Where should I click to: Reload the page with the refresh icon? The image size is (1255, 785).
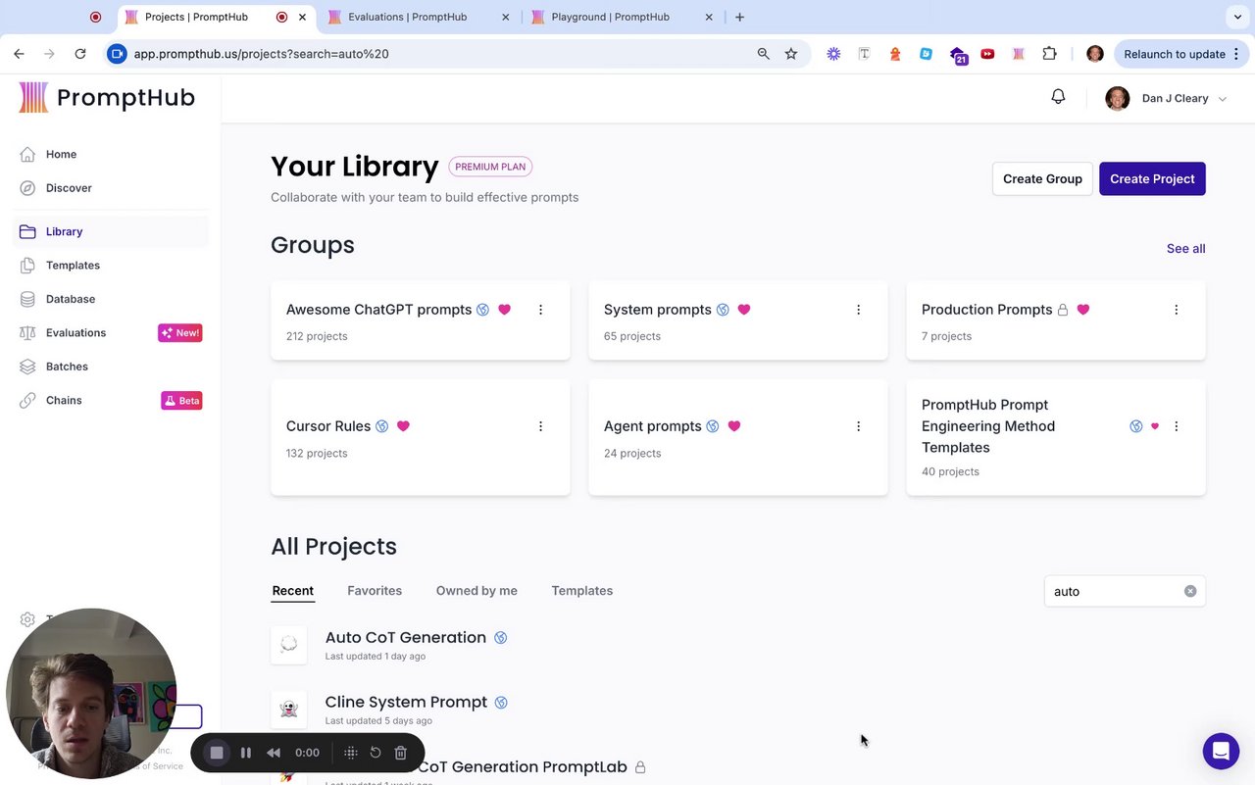(x=80, y=54)
